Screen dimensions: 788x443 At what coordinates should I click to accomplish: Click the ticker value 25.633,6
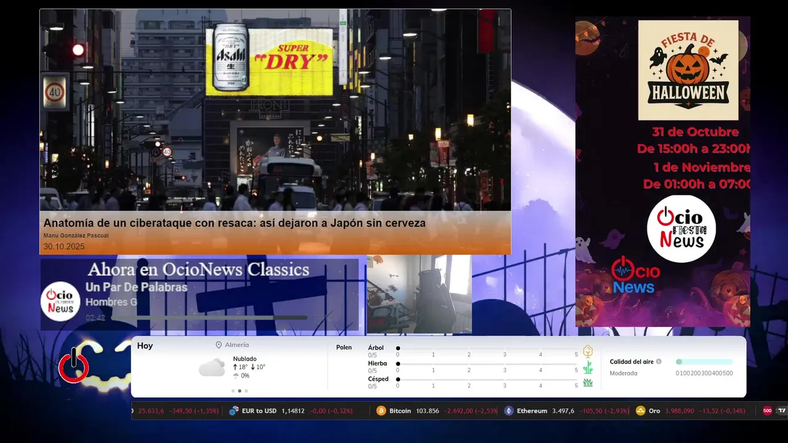(x=151, y=410)
